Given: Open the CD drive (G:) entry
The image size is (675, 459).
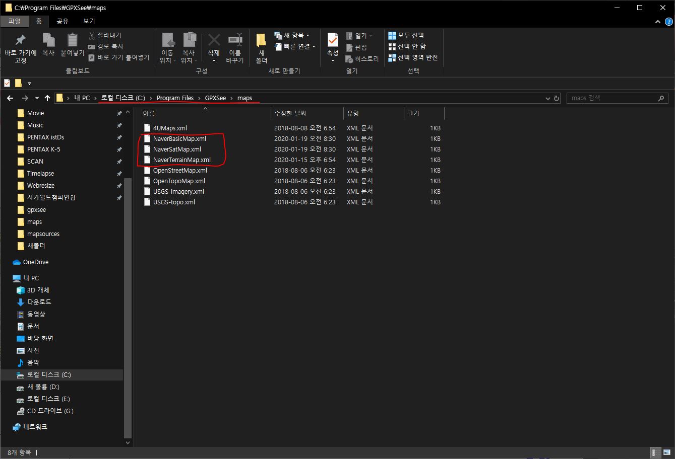Looking at the screenshot, I should 50,411.
